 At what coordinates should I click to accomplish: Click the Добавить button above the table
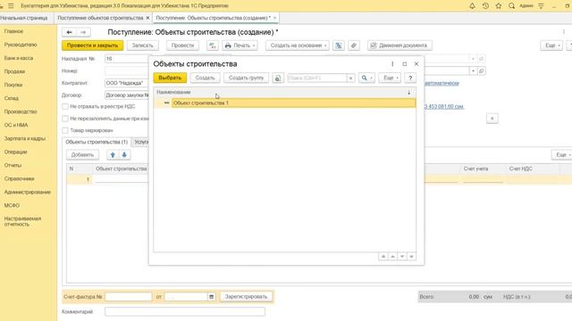[82, 155]
